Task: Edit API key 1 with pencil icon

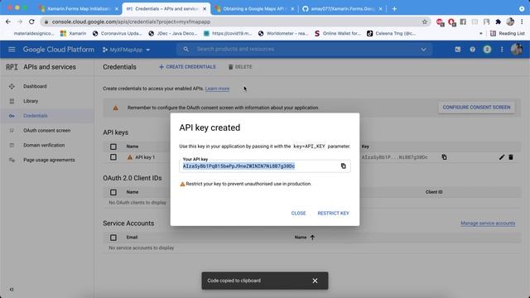Action: point(502,157)
